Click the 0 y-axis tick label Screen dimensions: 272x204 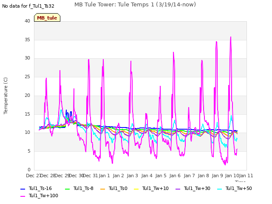pos(29,170)
